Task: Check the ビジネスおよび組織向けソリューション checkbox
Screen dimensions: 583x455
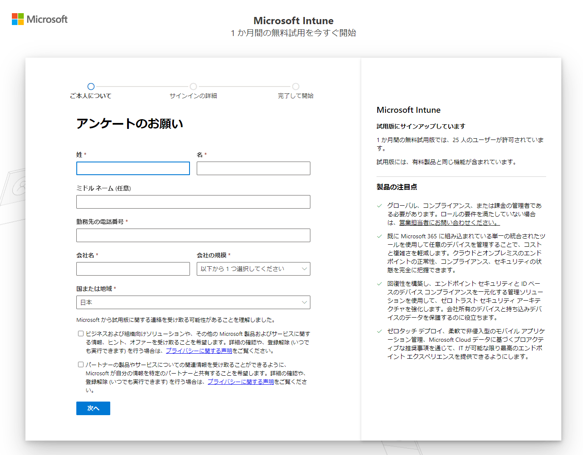Action: click(81, 334)
